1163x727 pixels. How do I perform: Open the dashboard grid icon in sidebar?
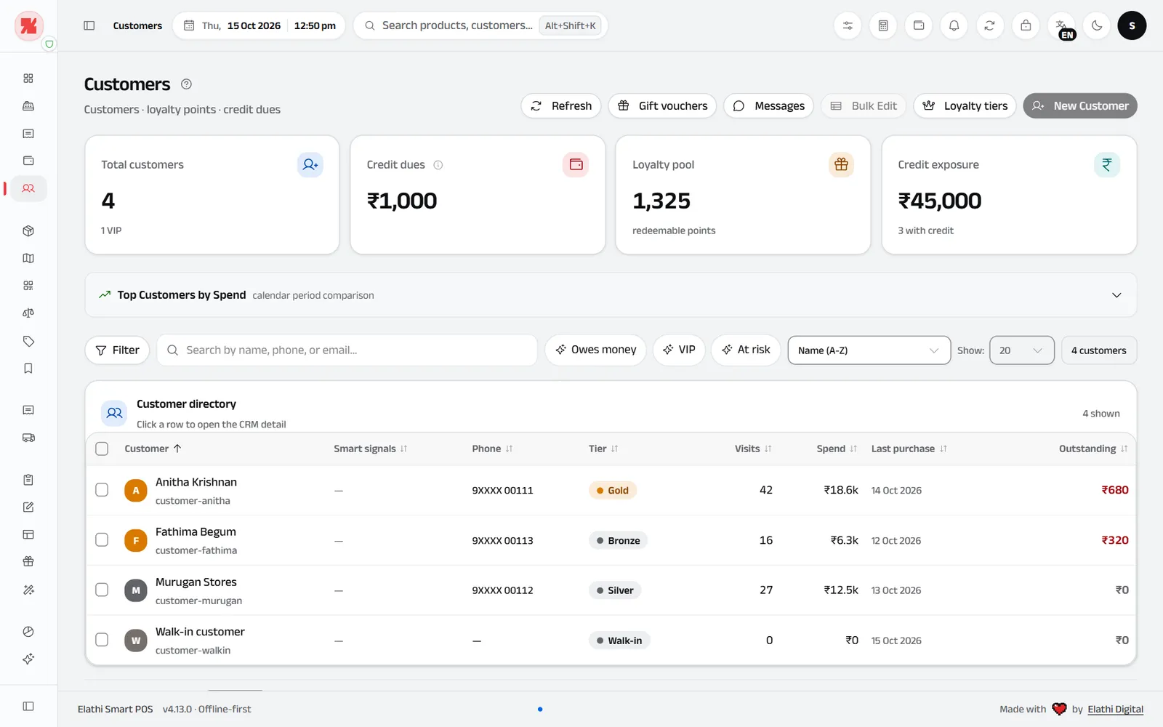pos(28,79)
